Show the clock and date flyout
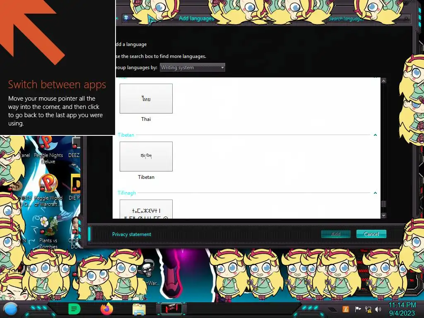 402,309
